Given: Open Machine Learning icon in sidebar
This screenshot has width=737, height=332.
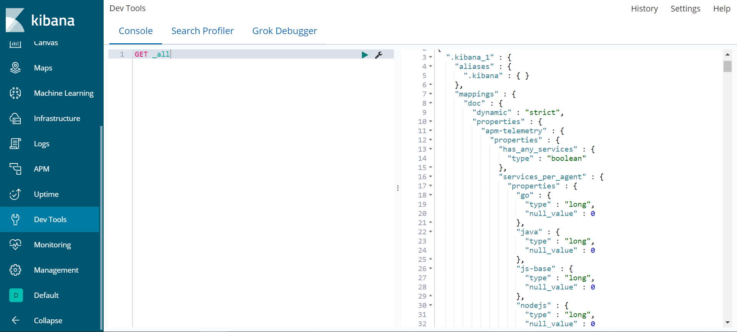Looking at the screenshot, I should 15,93.
